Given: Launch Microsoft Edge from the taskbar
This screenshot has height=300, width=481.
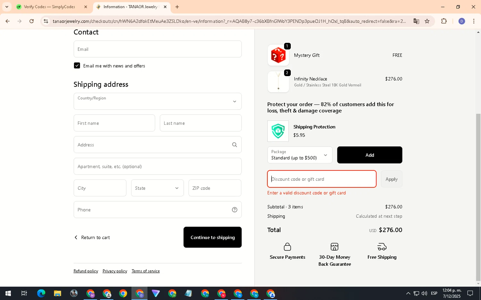Looking at the screenshot, I should 41,293.
